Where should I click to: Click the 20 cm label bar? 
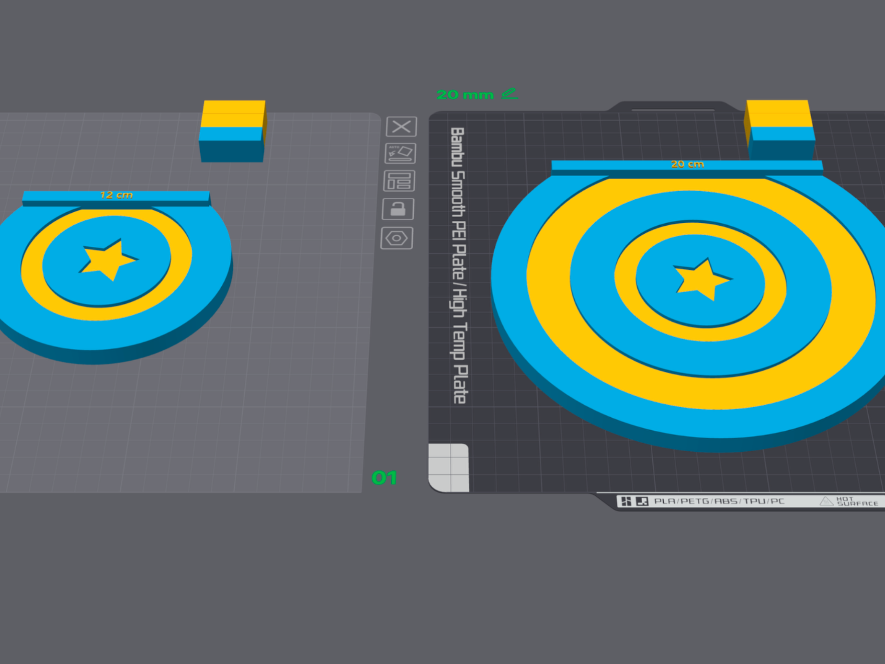[x=687, y=168]
